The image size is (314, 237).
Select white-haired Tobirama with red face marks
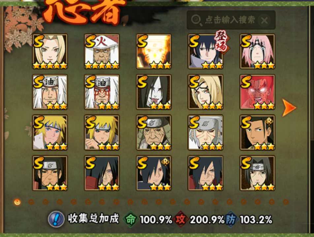point(206,133)
